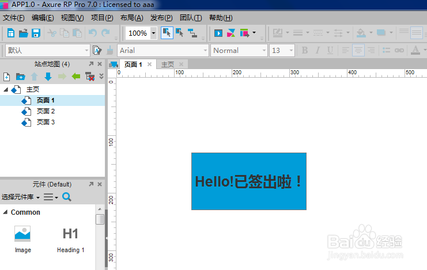The height and width of the screenshot is (270, 427).
Task: Select the Connector tool
Action: pyautogui.click(x=192, y=33)
